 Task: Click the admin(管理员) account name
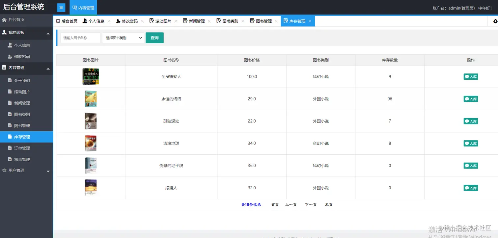(x=461, y=8)
